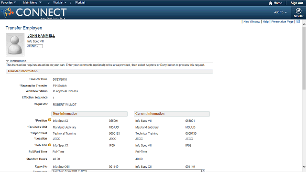Click new job code IP09
The height and width of the screenshot is (172, 306).
click(x=112, y=145)
